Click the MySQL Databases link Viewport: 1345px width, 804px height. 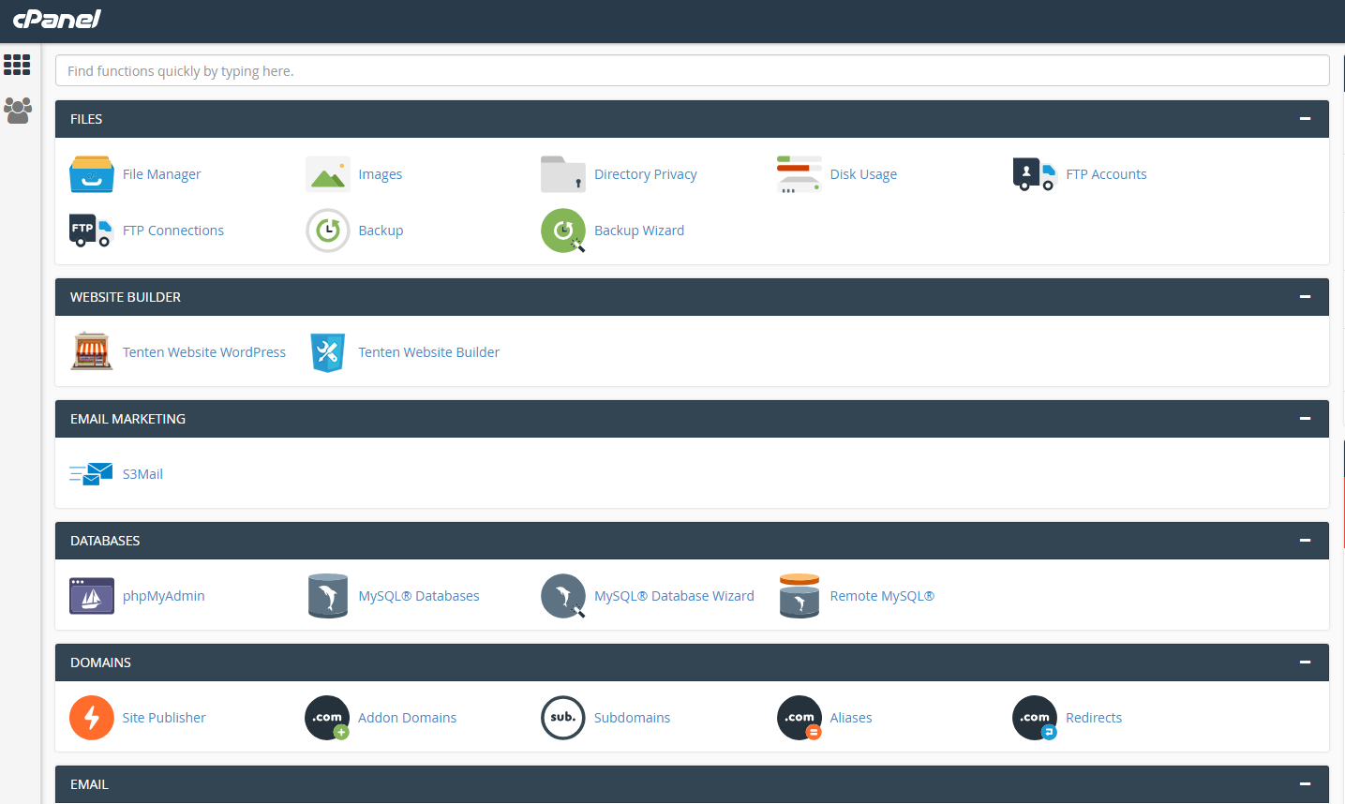(419, 596)
